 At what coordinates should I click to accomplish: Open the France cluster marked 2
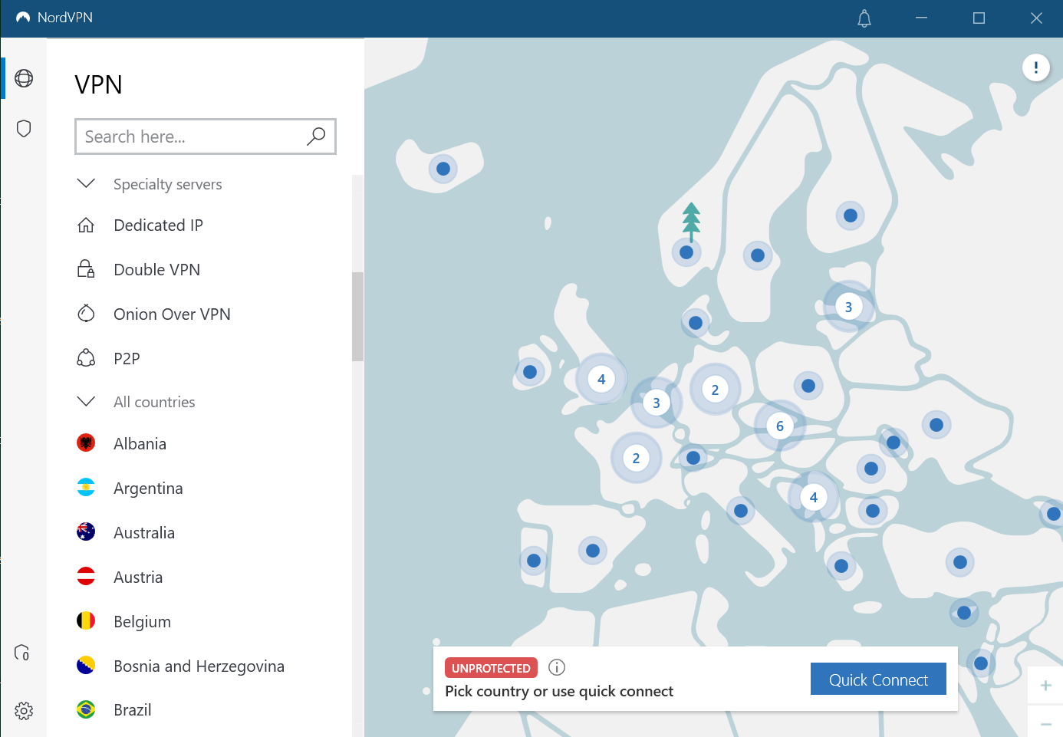click(636, 458)
